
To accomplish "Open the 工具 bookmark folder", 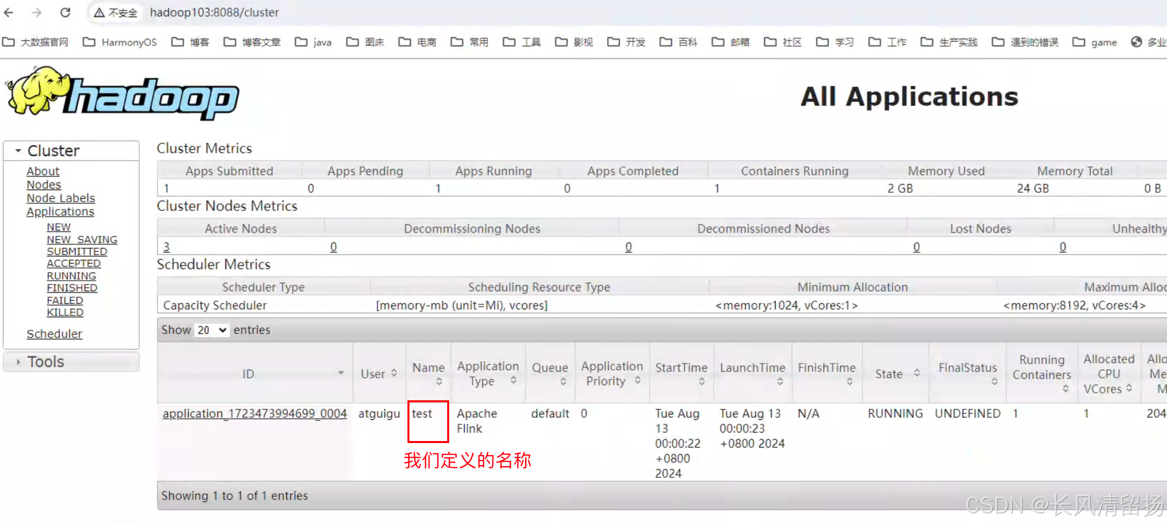I will click(x=522, y=42).
